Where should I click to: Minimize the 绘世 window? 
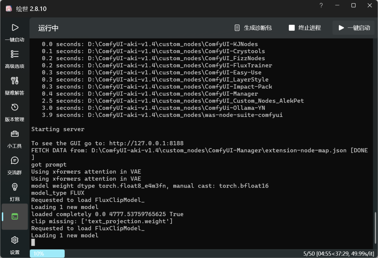337,5
